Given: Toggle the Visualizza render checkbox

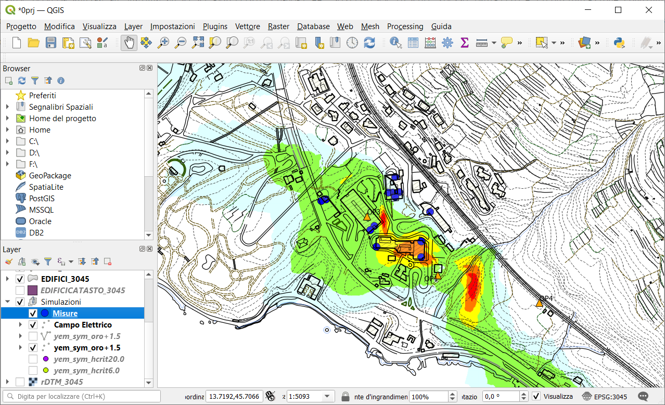Looking at the screenshot, I should tap(536, 397).
